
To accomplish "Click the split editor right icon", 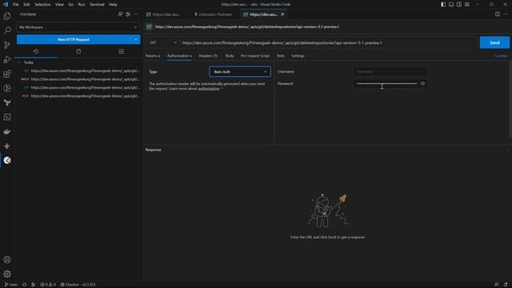I will (498, 14).
